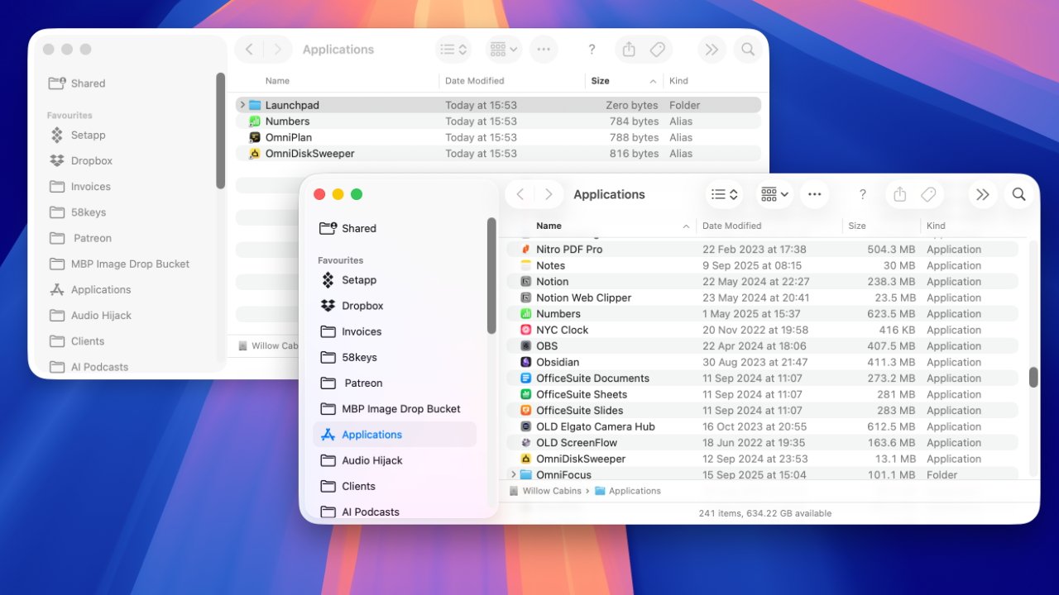1059x595 pixels.
Task: Click the back navigation arrow in the front window
Action: pos(520,194)
